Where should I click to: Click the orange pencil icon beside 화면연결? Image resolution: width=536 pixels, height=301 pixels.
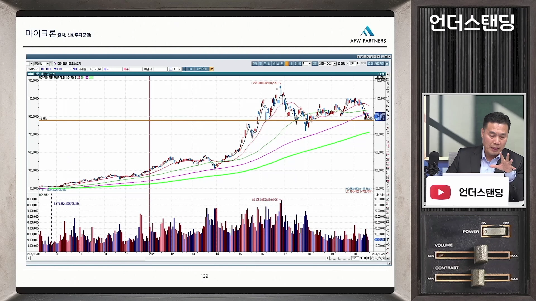click(211, 69)
